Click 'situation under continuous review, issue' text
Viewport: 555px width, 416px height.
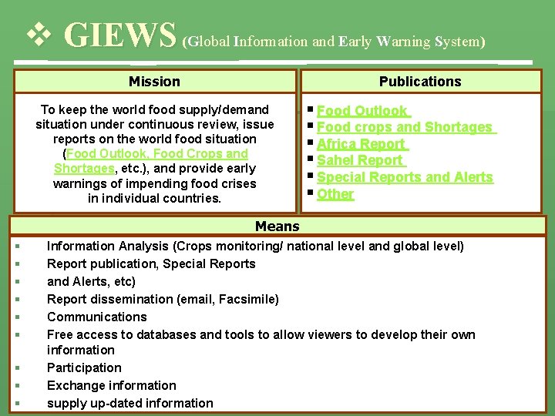point(155,125)
